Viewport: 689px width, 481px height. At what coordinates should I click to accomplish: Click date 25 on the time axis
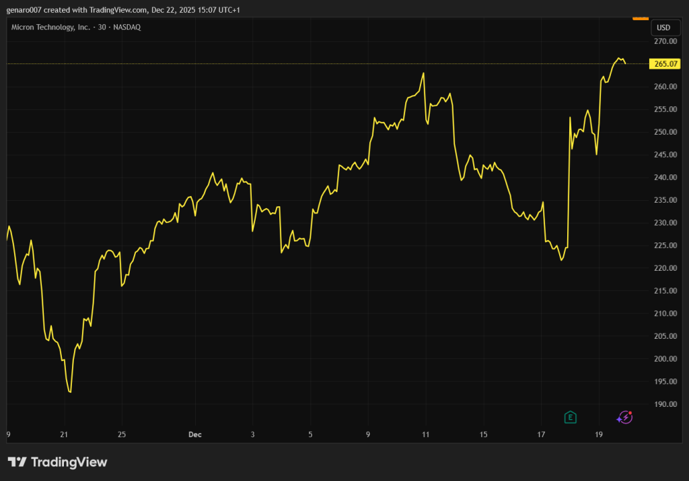tap(122, 435)
